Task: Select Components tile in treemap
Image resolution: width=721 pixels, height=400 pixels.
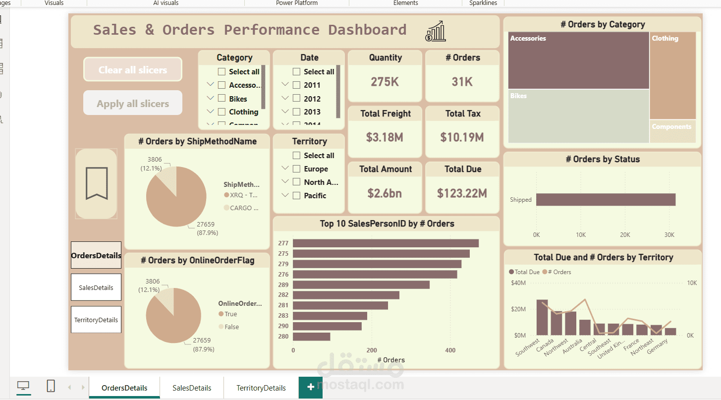Action: (x=673, y=131)
